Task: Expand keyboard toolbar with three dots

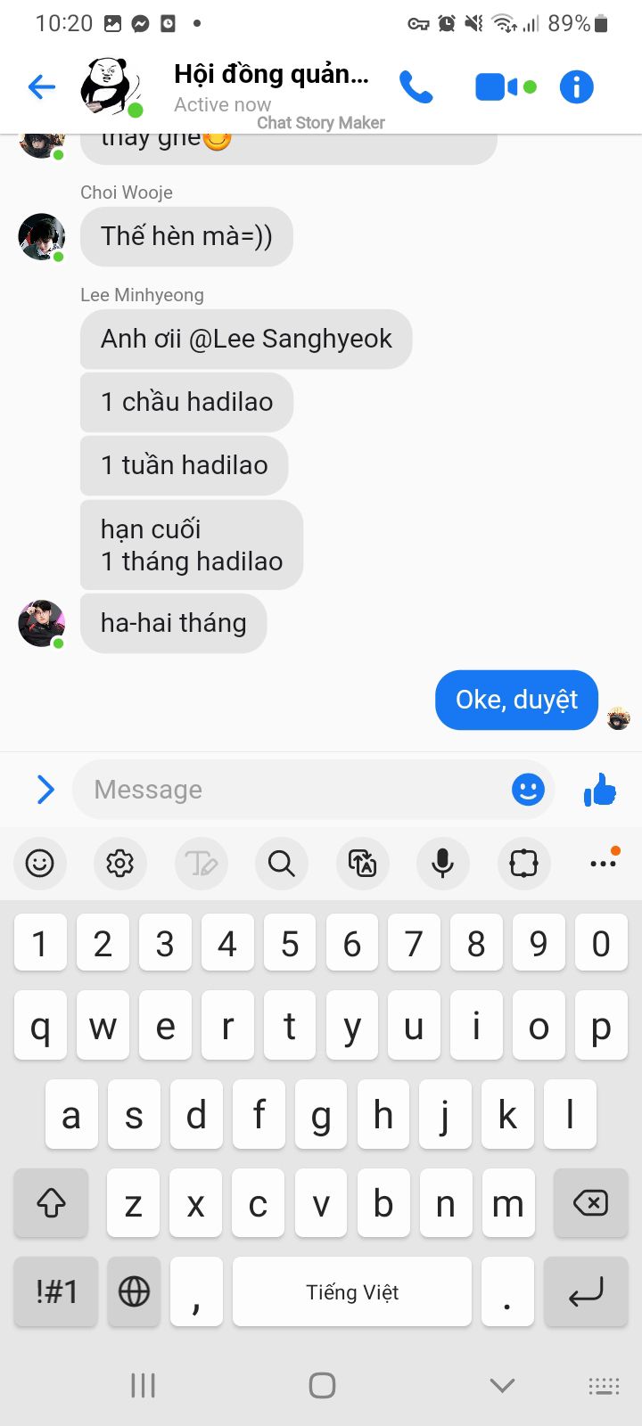Action: [604, 861]
